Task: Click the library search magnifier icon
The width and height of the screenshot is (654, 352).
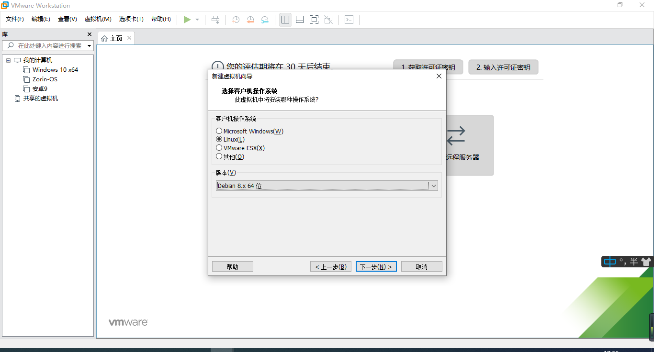Action: pyautogui.click(x=11, y=45)
